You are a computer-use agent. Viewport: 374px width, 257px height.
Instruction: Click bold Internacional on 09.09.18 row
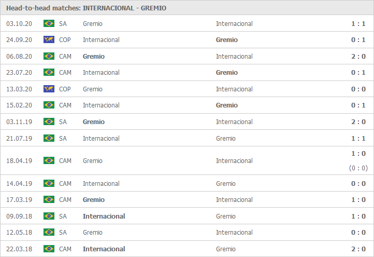click(104, 216)
